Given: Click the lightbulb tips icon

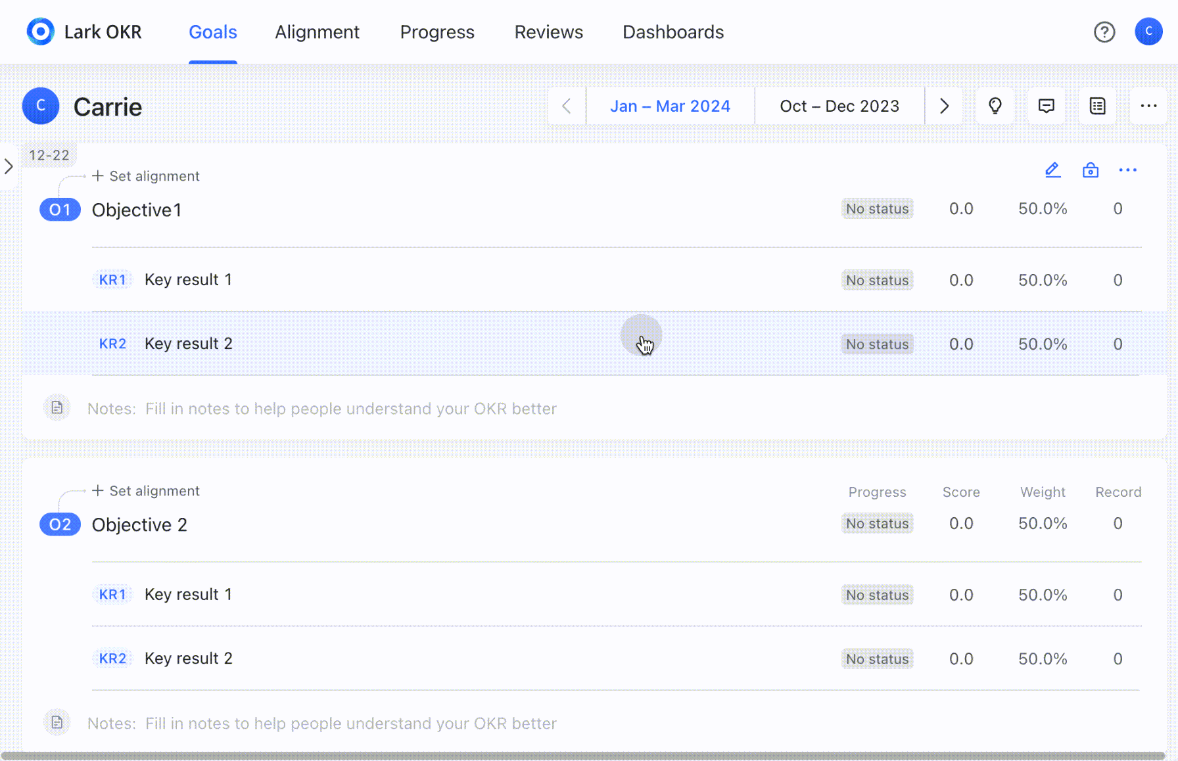Looking at the screenshot, I should 995,106.
